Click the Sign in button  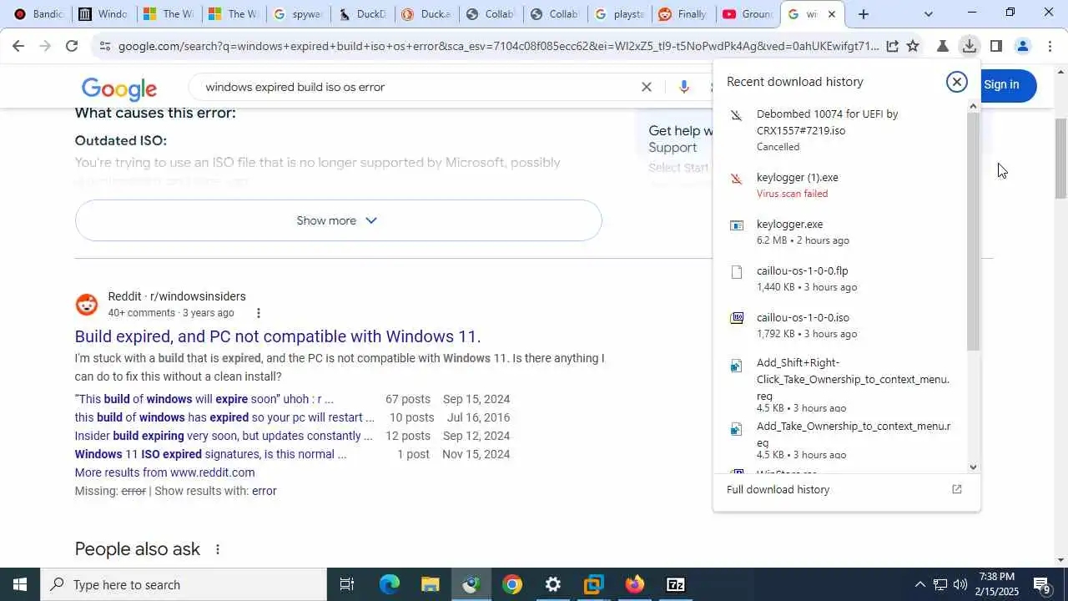coord(1001,84)
